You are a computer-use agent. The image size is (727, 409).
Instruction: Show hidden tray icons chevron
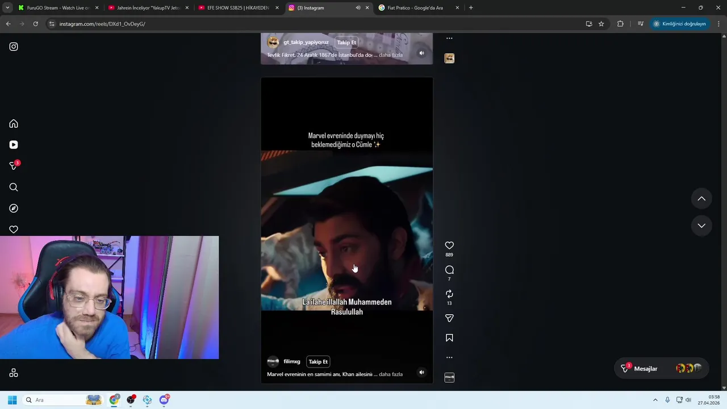655,400
